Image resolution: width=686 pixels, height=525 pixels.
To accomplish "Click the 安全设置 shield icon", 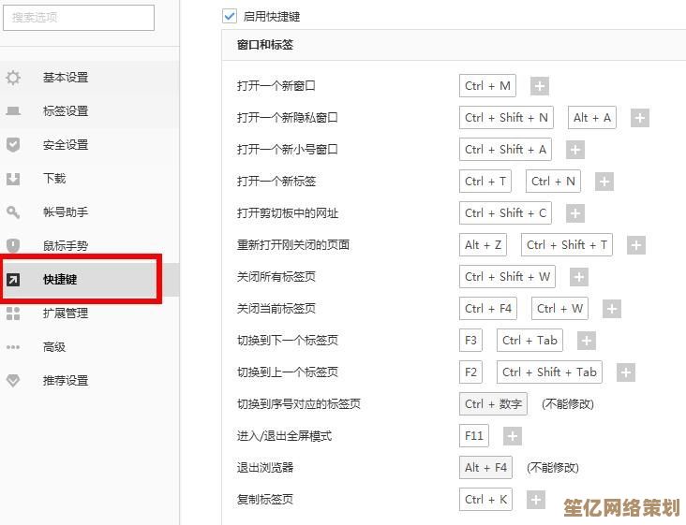I will point(13,145).
